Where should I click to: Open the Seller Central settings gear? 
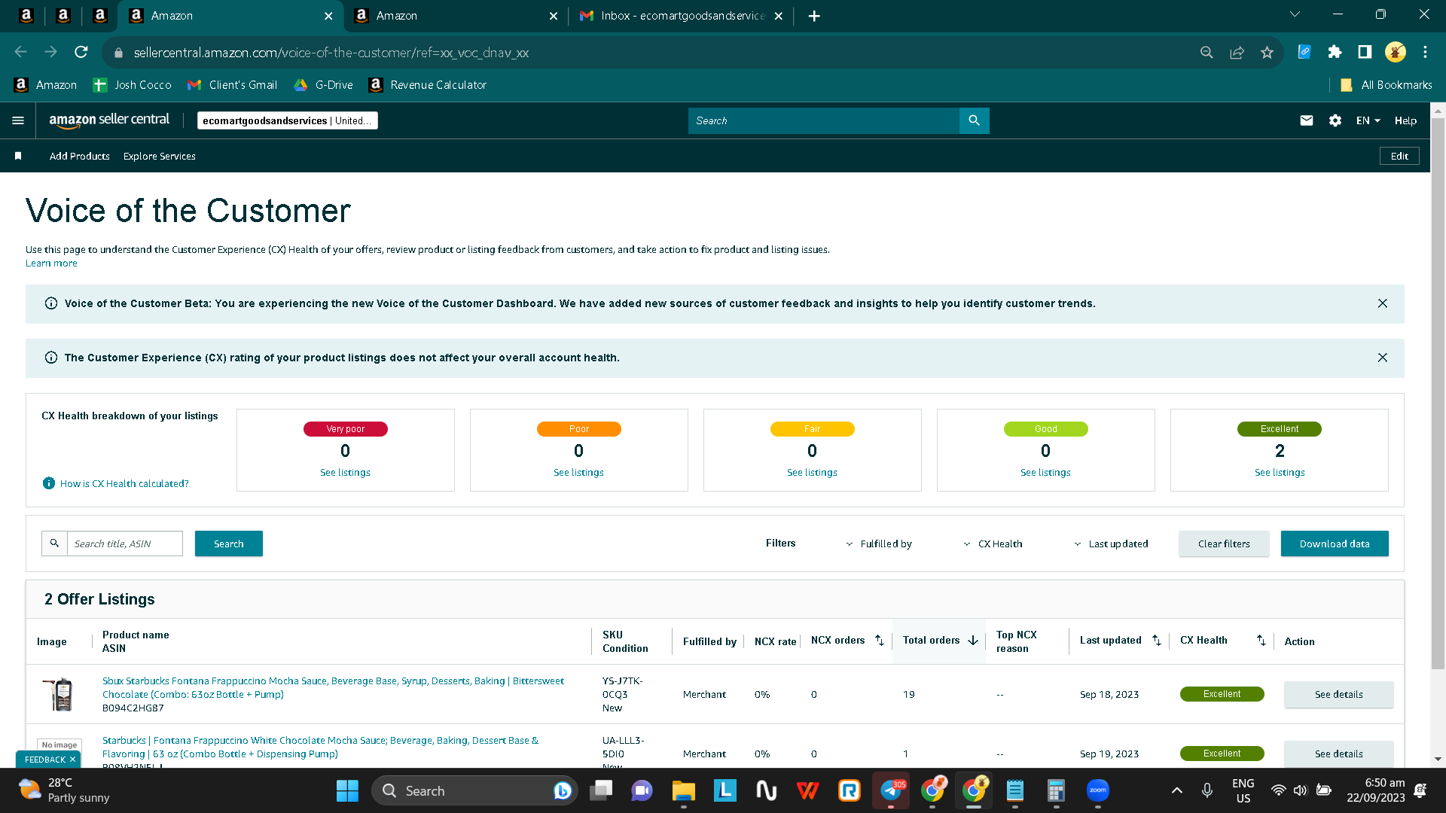(x=1335, y=120)
